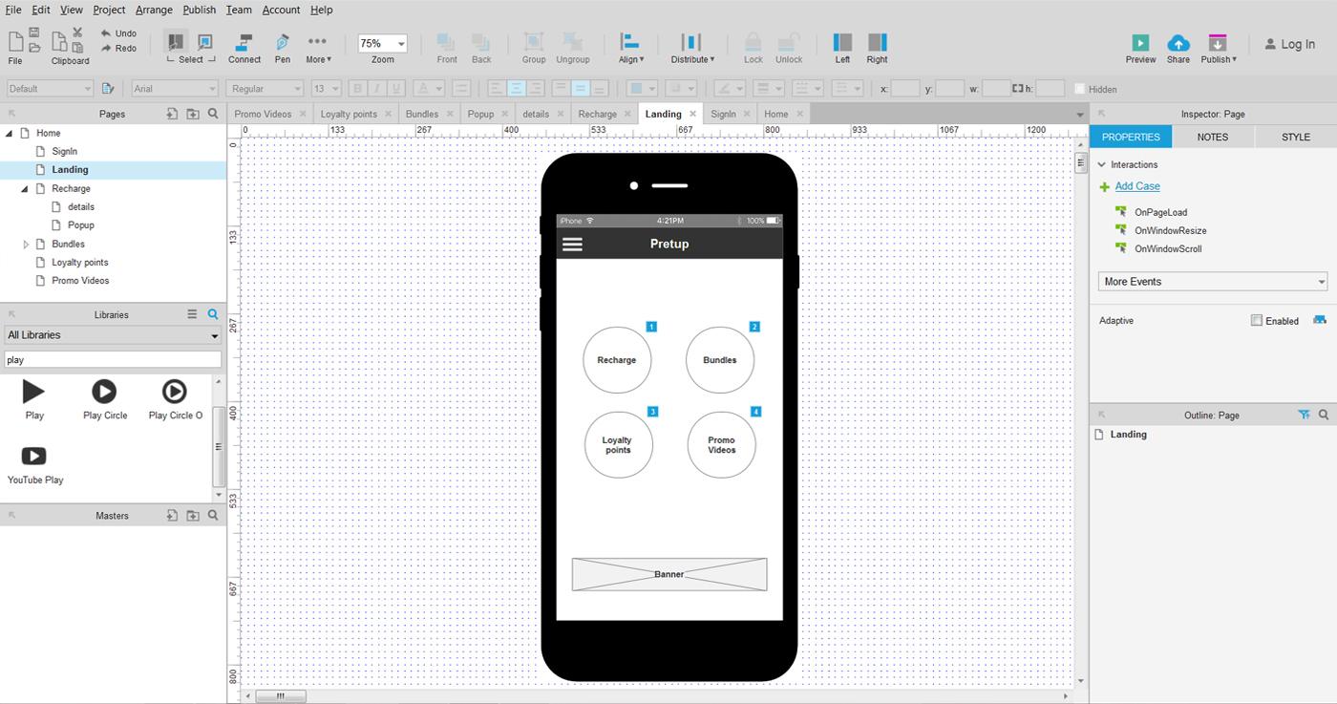Open the Zoom 75% dropdown
This screenshot has width=1337, height=704.
point(383,44)
